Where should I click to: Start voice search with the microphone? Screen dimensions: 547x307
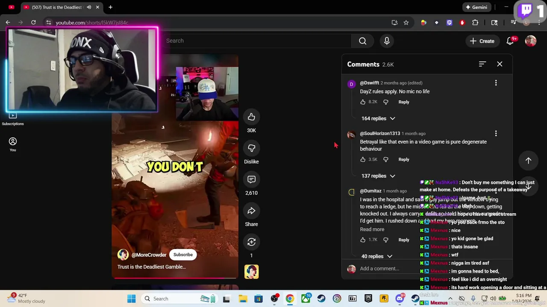point(387,41)
